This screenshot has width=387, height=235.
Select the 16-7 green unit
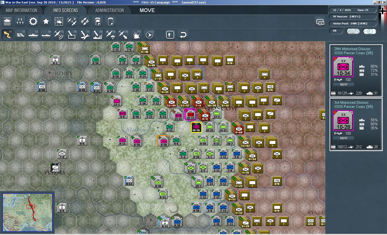pos(230,140)
